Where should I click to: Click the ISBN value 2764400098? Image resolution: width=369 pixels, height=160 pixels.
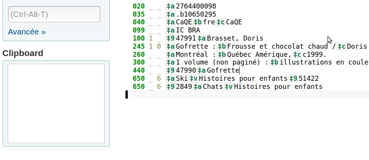pos(196,6)
